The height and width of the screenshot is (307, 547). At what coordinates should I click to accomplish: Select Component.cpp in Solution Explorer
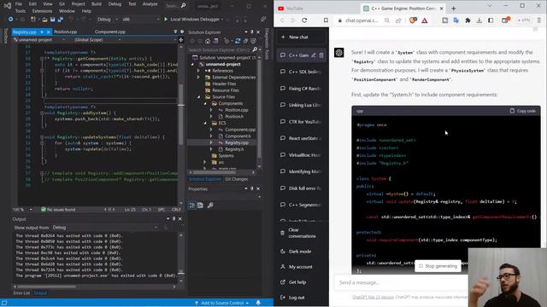[x=240, y=130]
